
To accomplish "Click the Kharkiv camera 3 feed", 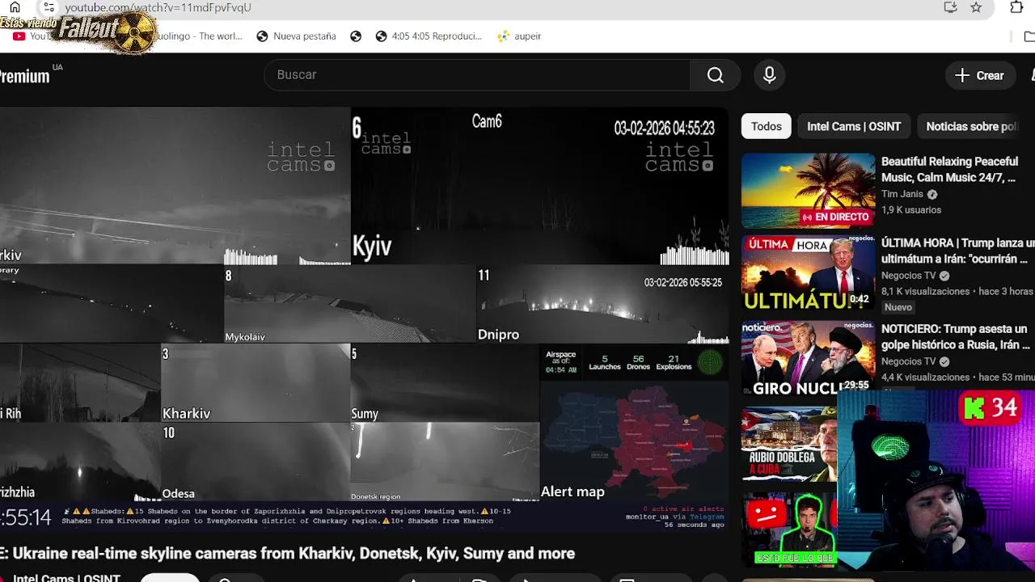I will tap(256, 383).
